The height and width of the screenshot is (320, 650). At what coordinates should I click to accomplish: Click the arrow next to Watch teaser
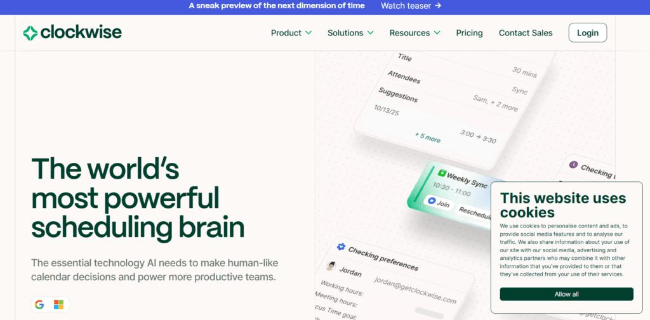point(438,6)
